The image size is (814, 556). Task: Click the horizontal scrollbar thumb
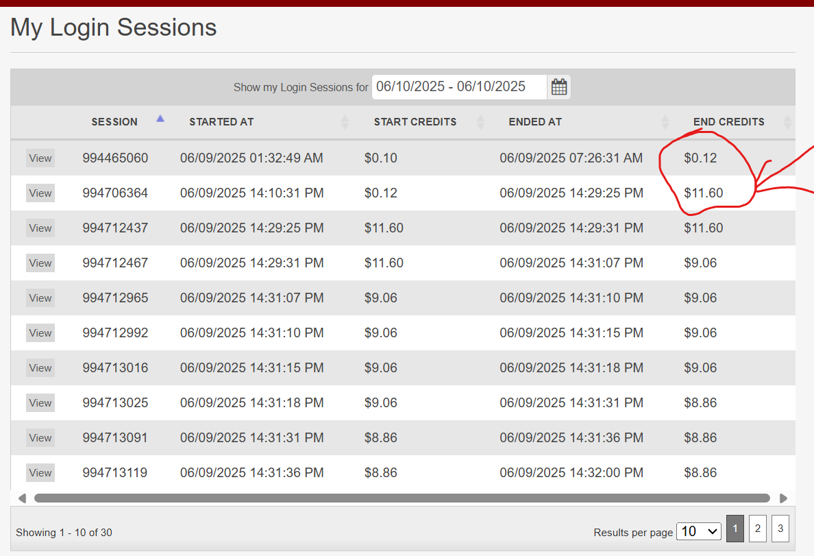(402, 498)
